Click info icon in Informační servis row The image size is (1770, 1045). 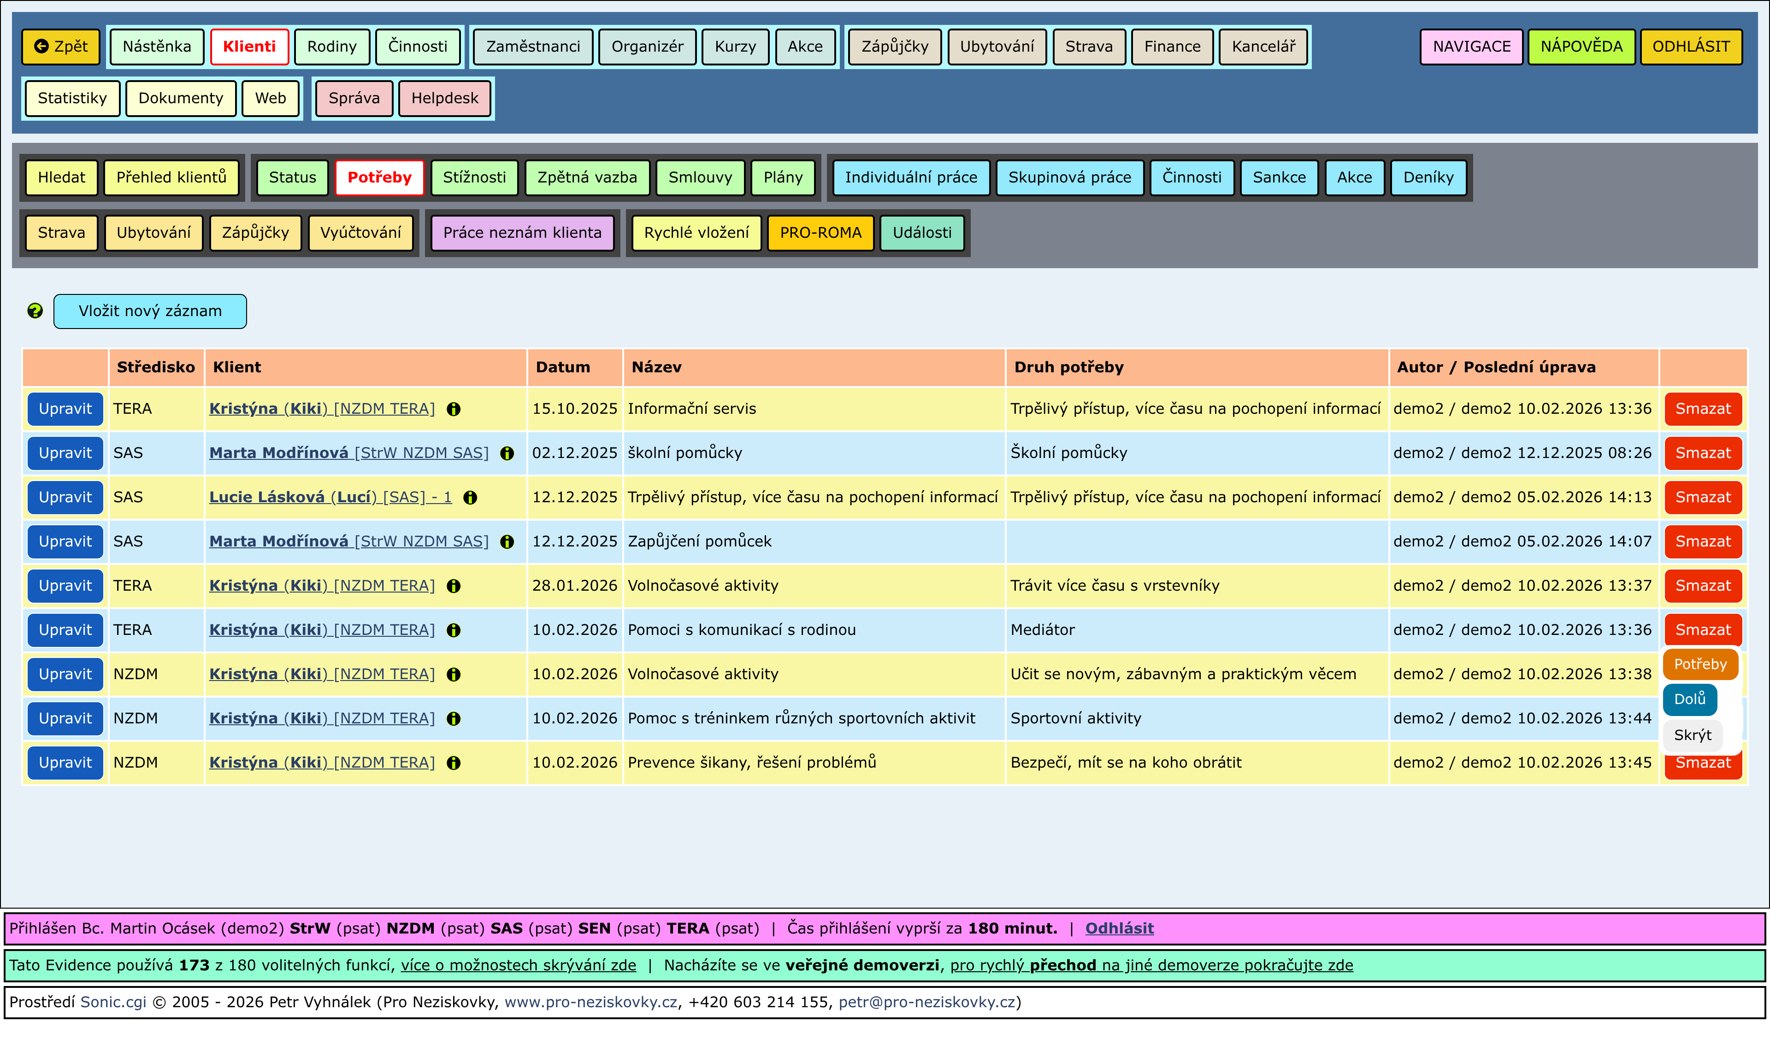(x=454, y=409)
